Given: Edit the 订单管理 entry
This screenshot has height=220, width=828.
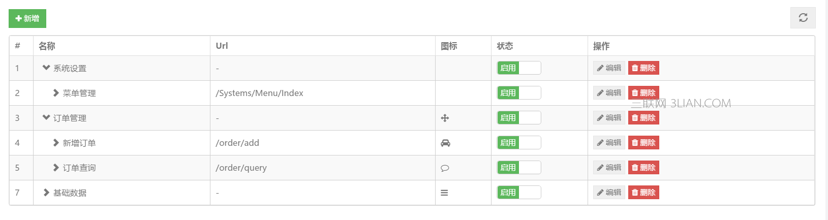Looking at the screenshot, I should tap(609, 118).
